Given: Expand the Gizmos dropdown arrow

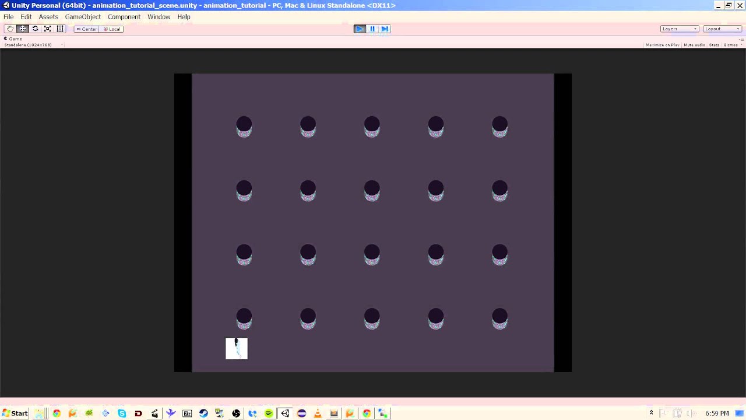Looking at the screenshot, I should coord(741,45).
